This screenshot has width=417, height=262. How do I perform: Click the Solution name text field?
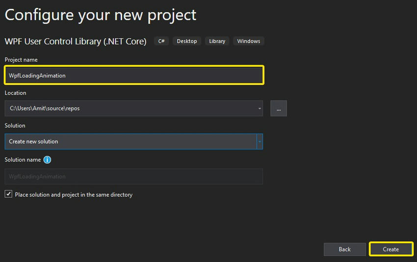(133, 176)
